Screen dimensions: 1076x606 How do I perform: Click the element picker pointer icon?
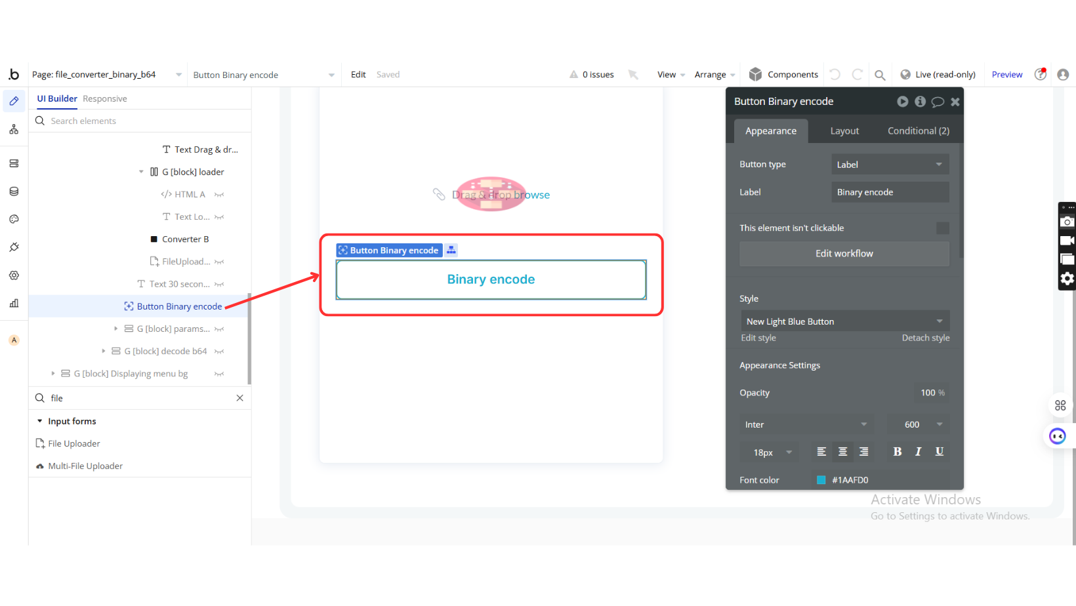point(633,74)
